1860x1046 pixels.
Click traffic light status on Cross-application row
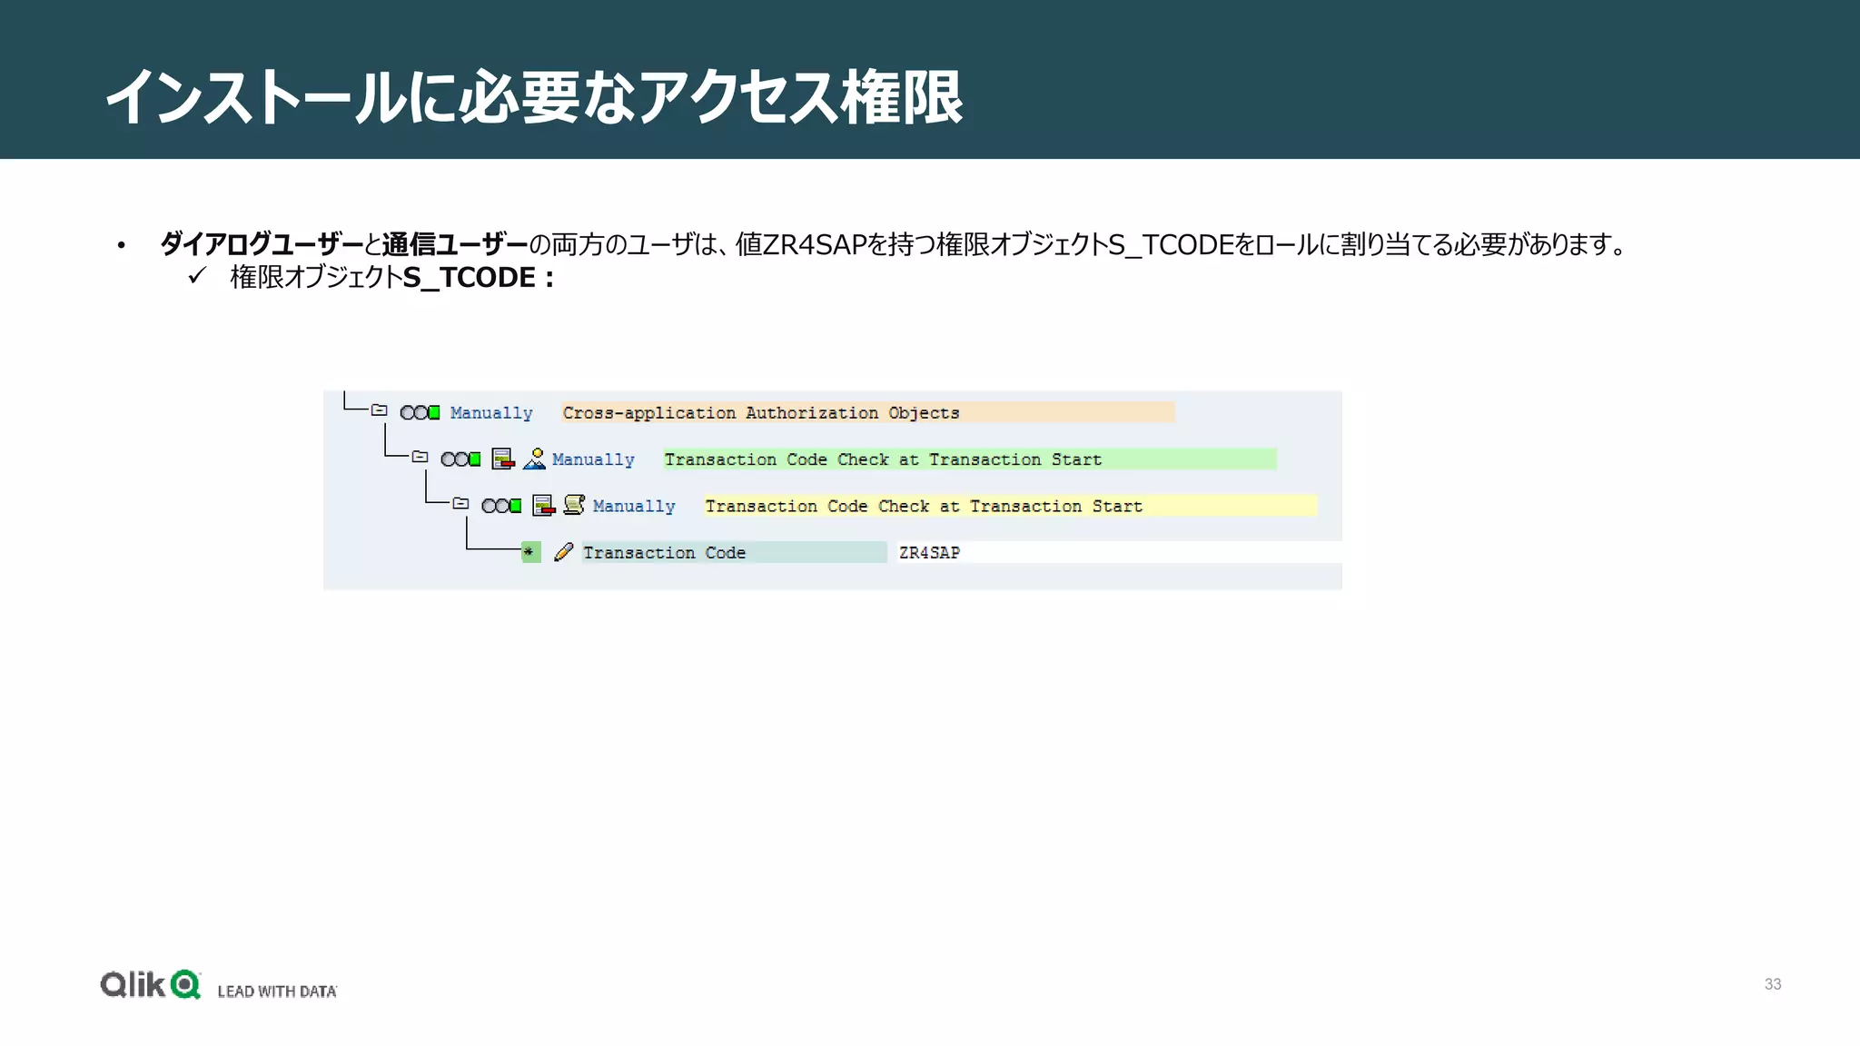(420, 412)
